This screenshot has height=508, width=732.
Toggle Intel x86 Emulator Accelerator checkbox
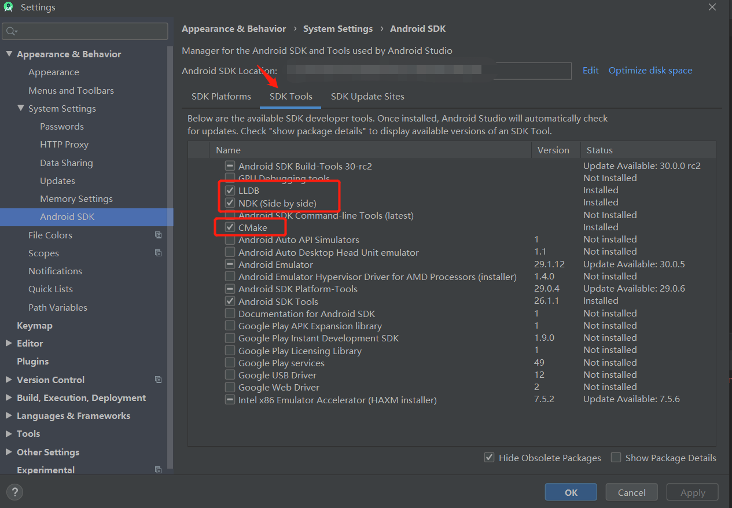point(230,400)
